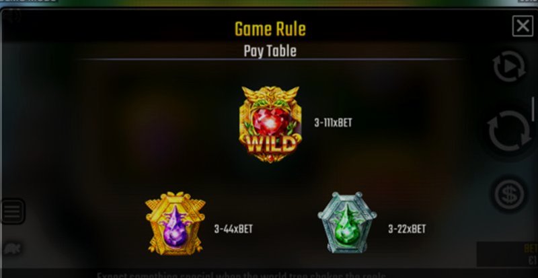This screenshot has height=278, width=538.
Task: Open the bet settings dollar icon
Action: [509, 194]
